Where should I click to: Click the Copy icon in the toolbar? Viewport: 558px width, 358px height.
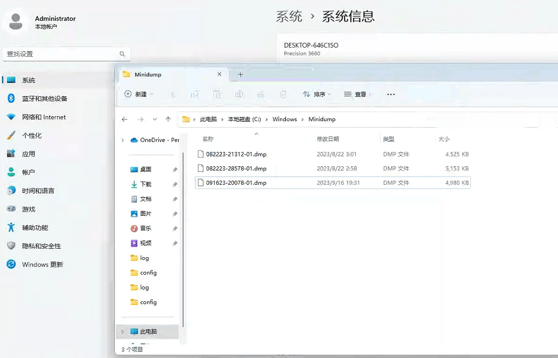194,94
